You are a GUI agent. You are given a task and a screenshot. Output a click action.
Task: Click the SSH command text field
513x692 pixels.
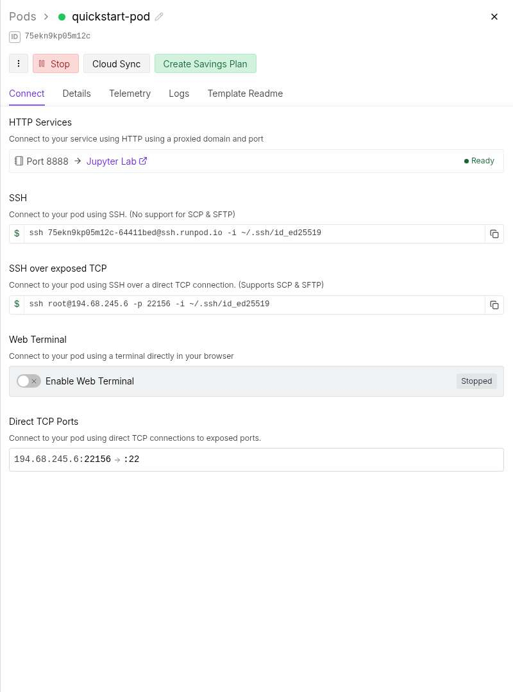pyautogui.click(x=253, y=234)
